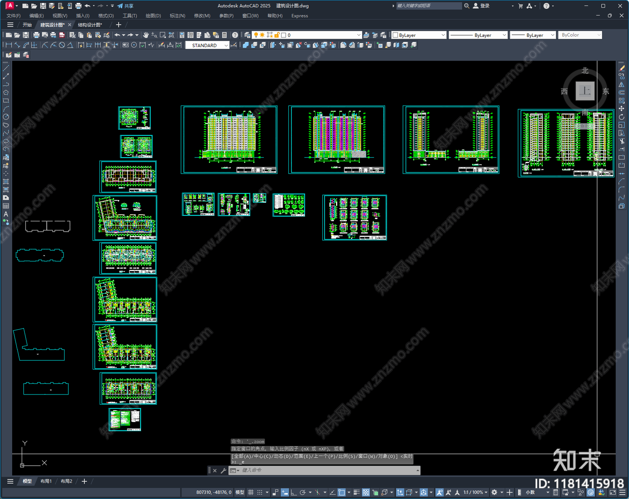Open the 文件(F) menu
The height and width of the screenshot is (499, 629).
point(13,16)
